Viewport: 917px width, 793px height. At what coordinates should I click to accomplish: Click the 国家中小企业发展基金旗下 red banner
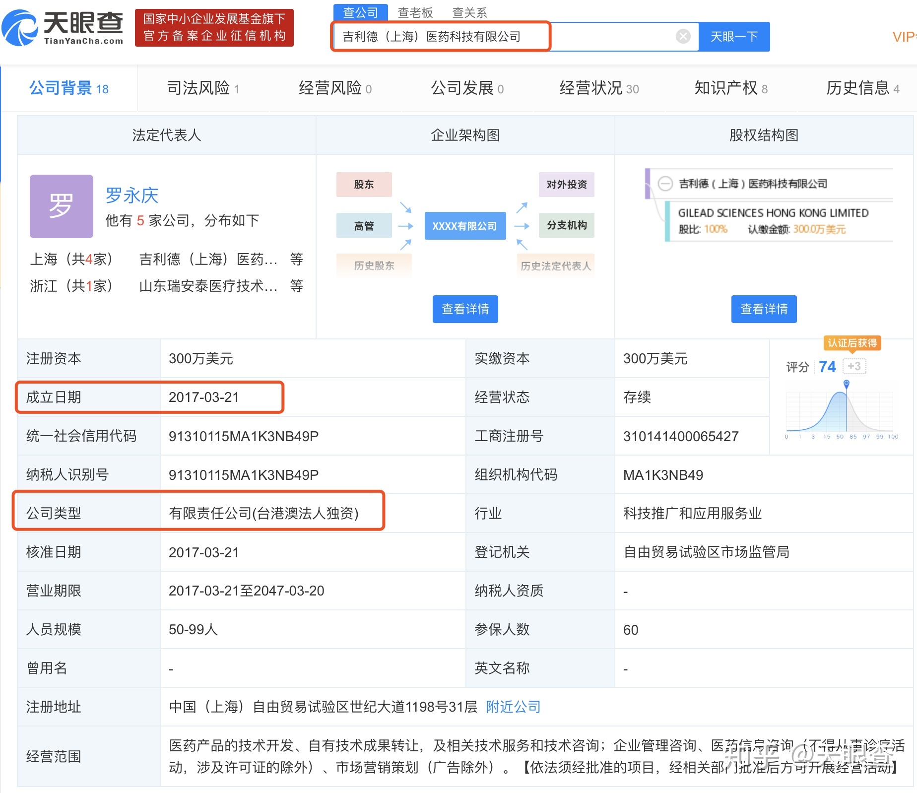click(x=214, y=27)
